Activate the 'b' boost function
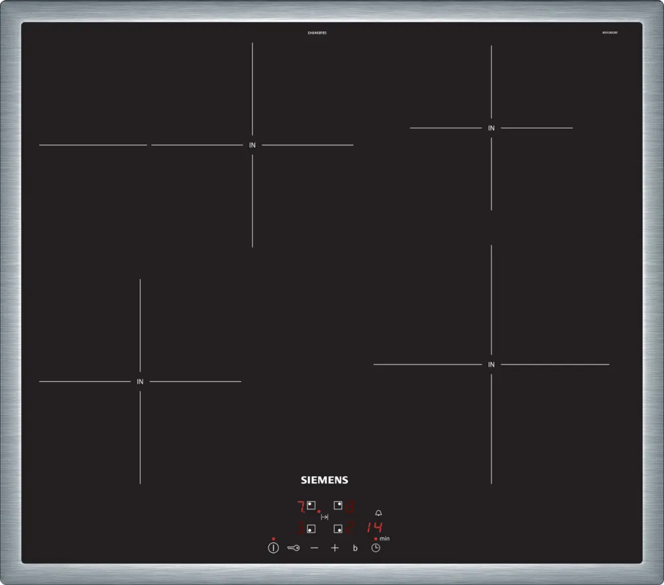This screenshot has width=664, height=585. tap(355, 548)
